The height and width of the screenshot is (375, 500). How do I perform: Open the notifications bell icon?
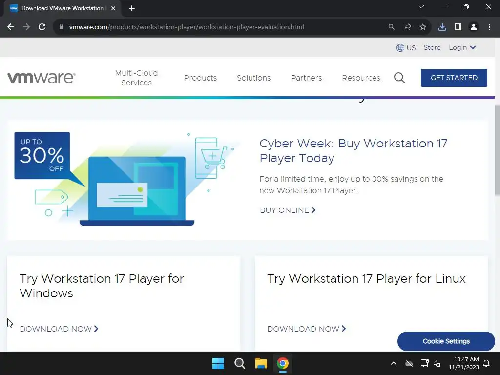pos(487,363)
